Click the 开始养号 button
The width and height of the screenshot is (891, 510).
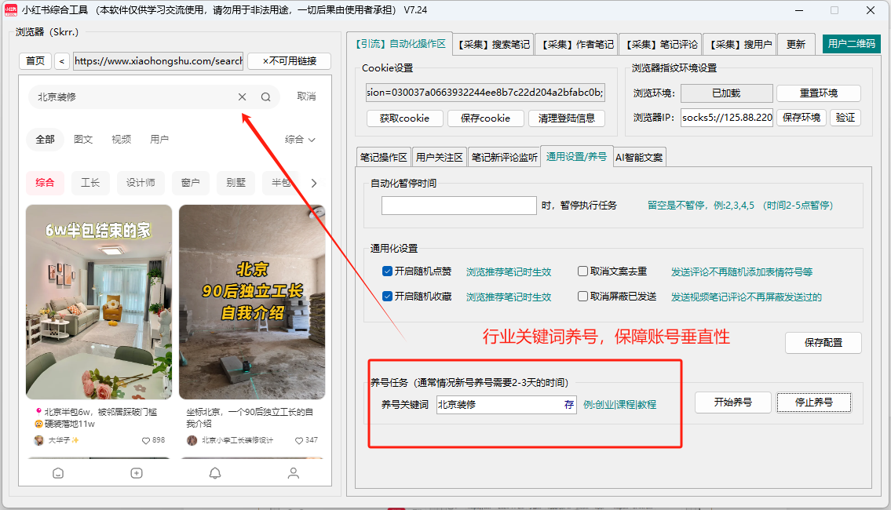732,402
